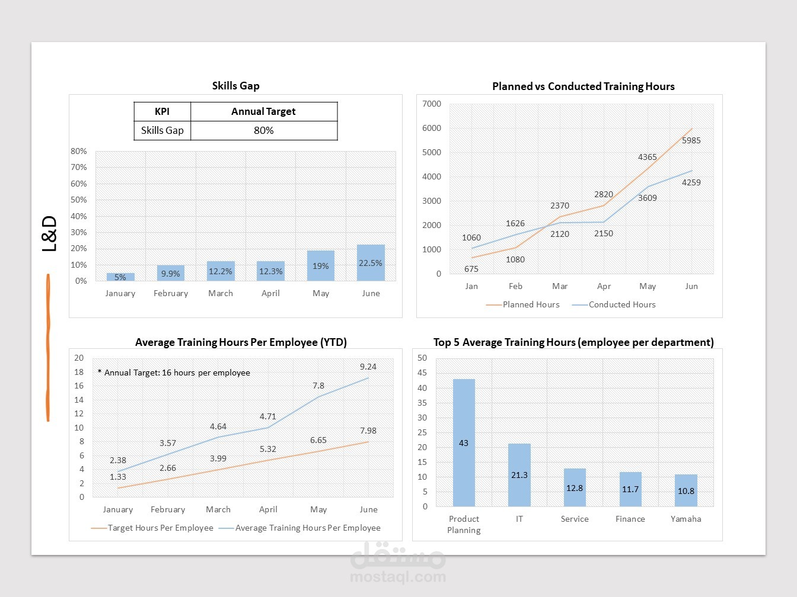The height and width of the screenshot is (597, 797).
Task: Click the 'Planned Hours' legend entry
Action: click(x=523, y=304)
